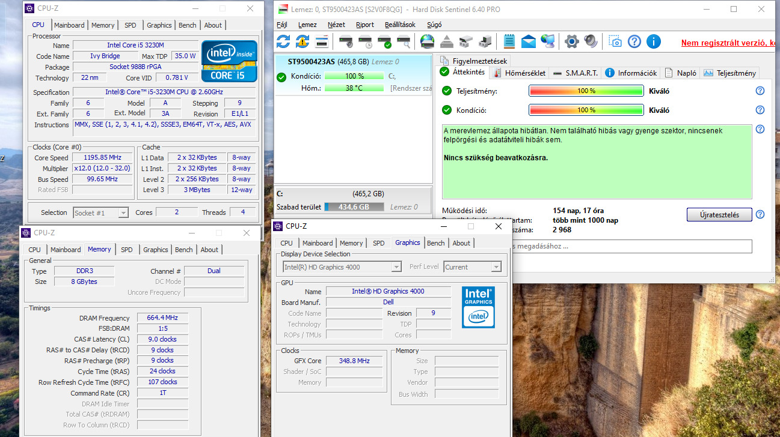Click the network drive toolbar icon
This screenshot has height=437, width=780.
pyautogui.click(x=466, y=41)
